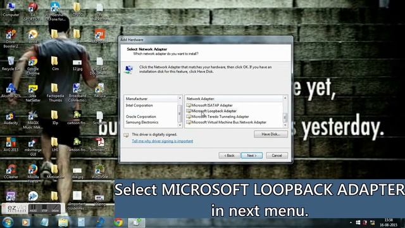Open Wondershare Dr.Fone desktop shortcut
The height and width of the screenshot is (228, 405).
click(55, 11)
